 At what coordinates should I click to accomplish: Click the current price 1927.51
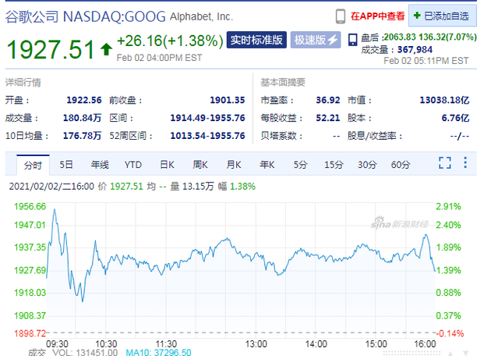tap(51, 49)
